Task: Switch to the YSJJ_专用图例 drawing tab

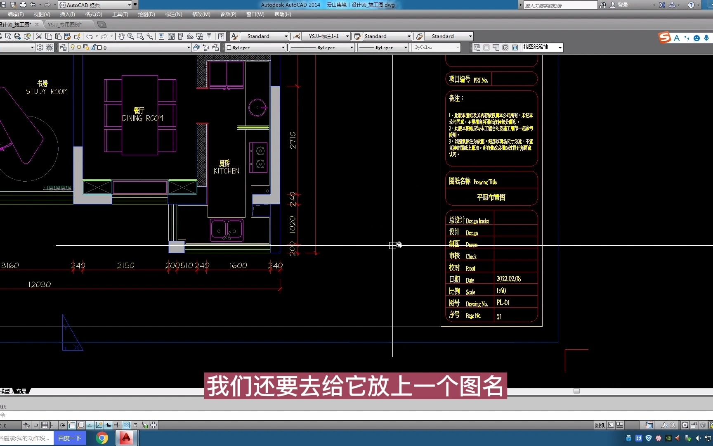Action: pyautogui.click(x=64, y=24)
